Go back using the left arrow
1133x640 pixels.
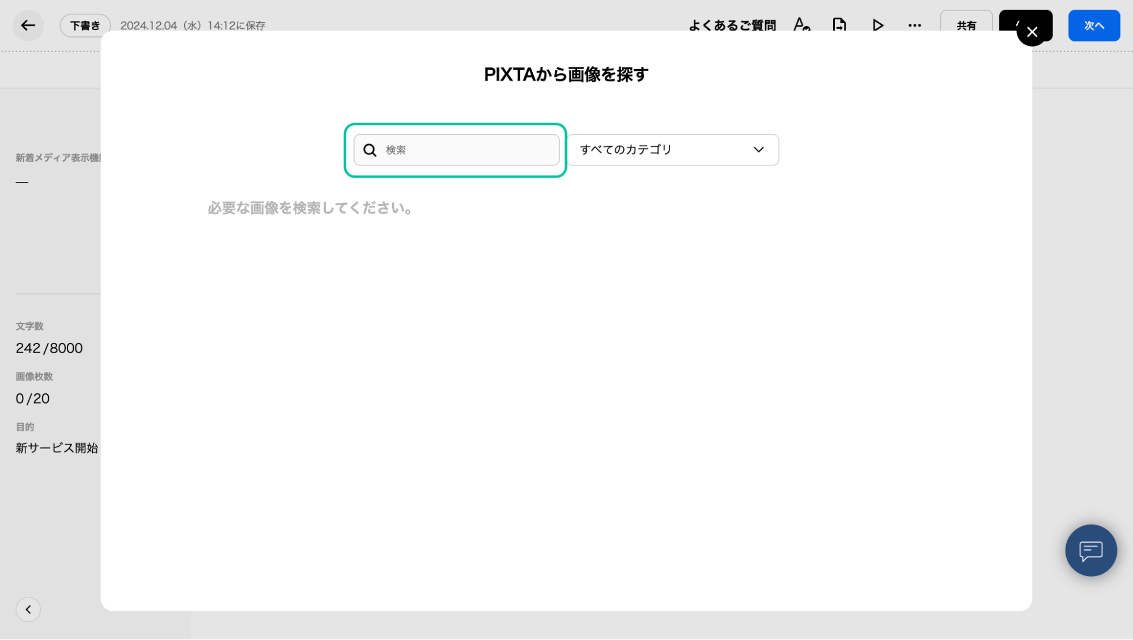pyautogui.click(x=28, y=26)
